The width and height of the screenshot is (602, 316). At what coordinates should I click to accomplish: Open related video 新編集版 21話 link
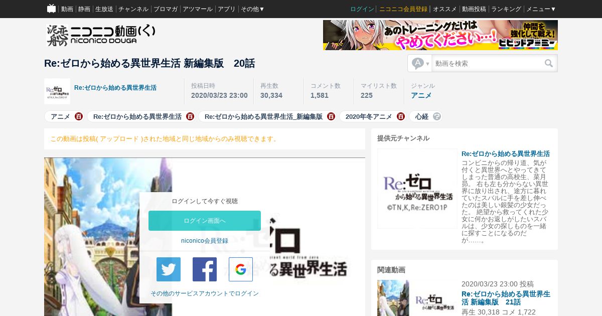[506, 298]
